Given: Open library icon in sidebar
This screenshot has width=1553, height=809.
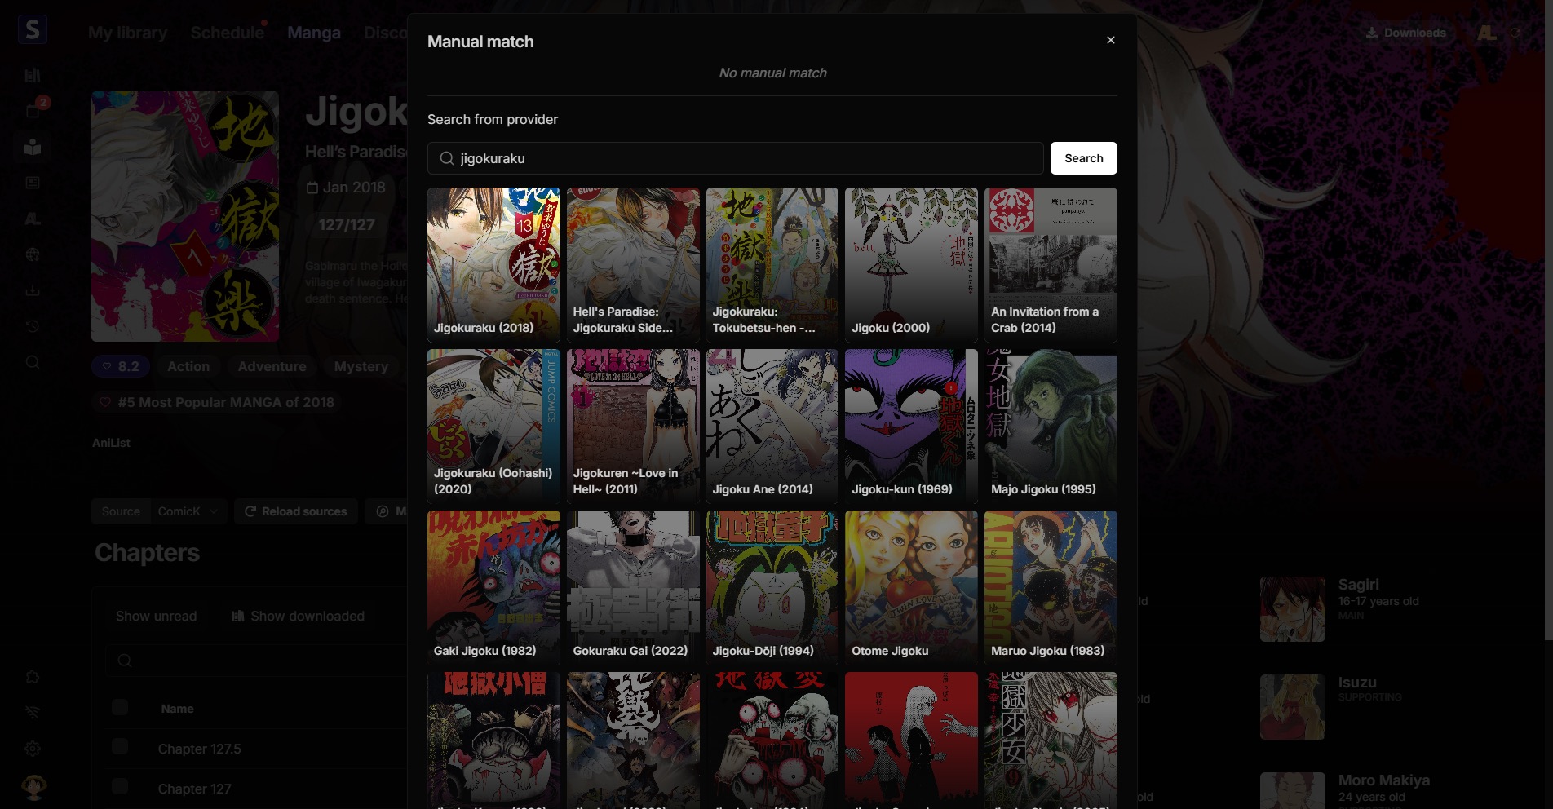Looking at the screenshot, I should click(33, 75).
